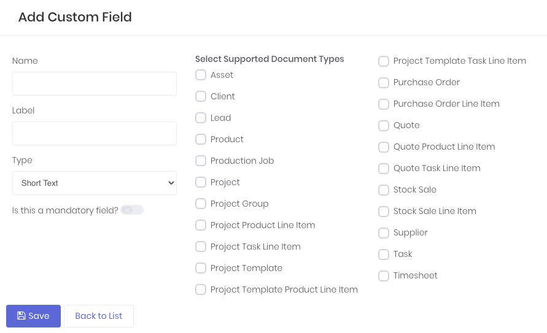Enable Project Template Product Line Item
The height and width of the screenshot is (333, 547).
click(x=201, y=289)
